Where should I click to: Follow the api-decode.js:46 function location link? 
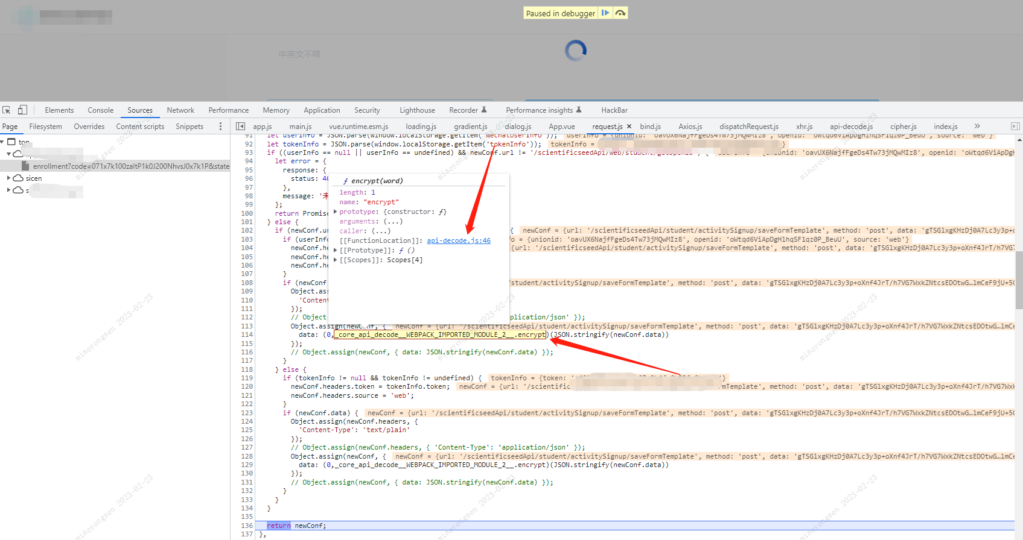click(x=459, y=241)
